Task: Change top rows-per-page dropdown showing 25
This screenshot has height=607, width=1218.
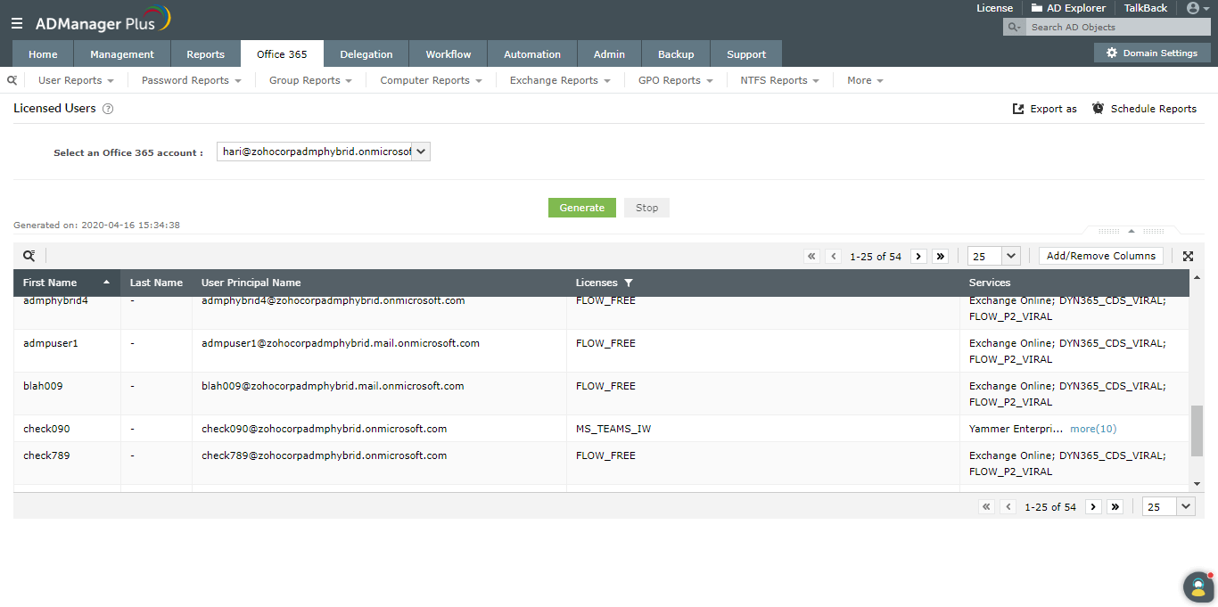Action: (x=993, y=256)
